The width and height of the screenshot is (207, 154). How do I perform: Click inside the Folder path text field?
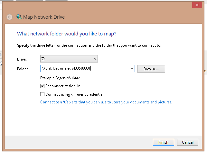pyautogui.click(x=85, y=69)
